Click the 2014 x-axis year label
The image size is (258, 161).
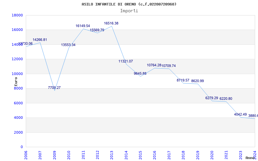pos(126,155)
